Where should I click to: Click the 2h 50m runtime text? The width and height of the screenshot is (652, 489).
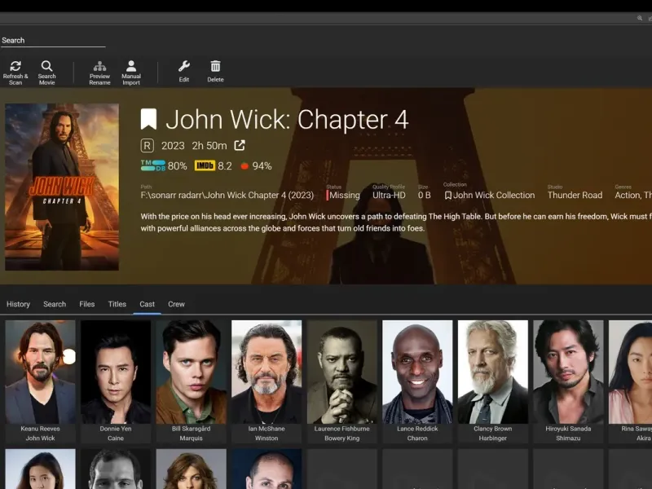tap(209, 146)
